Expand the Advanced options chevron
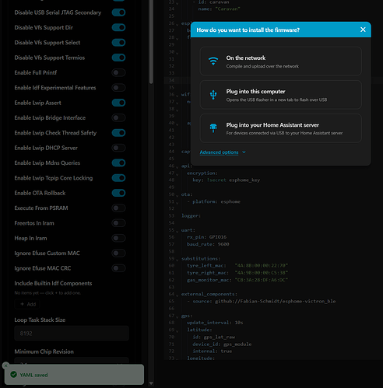383x388 pixels. 244,152
